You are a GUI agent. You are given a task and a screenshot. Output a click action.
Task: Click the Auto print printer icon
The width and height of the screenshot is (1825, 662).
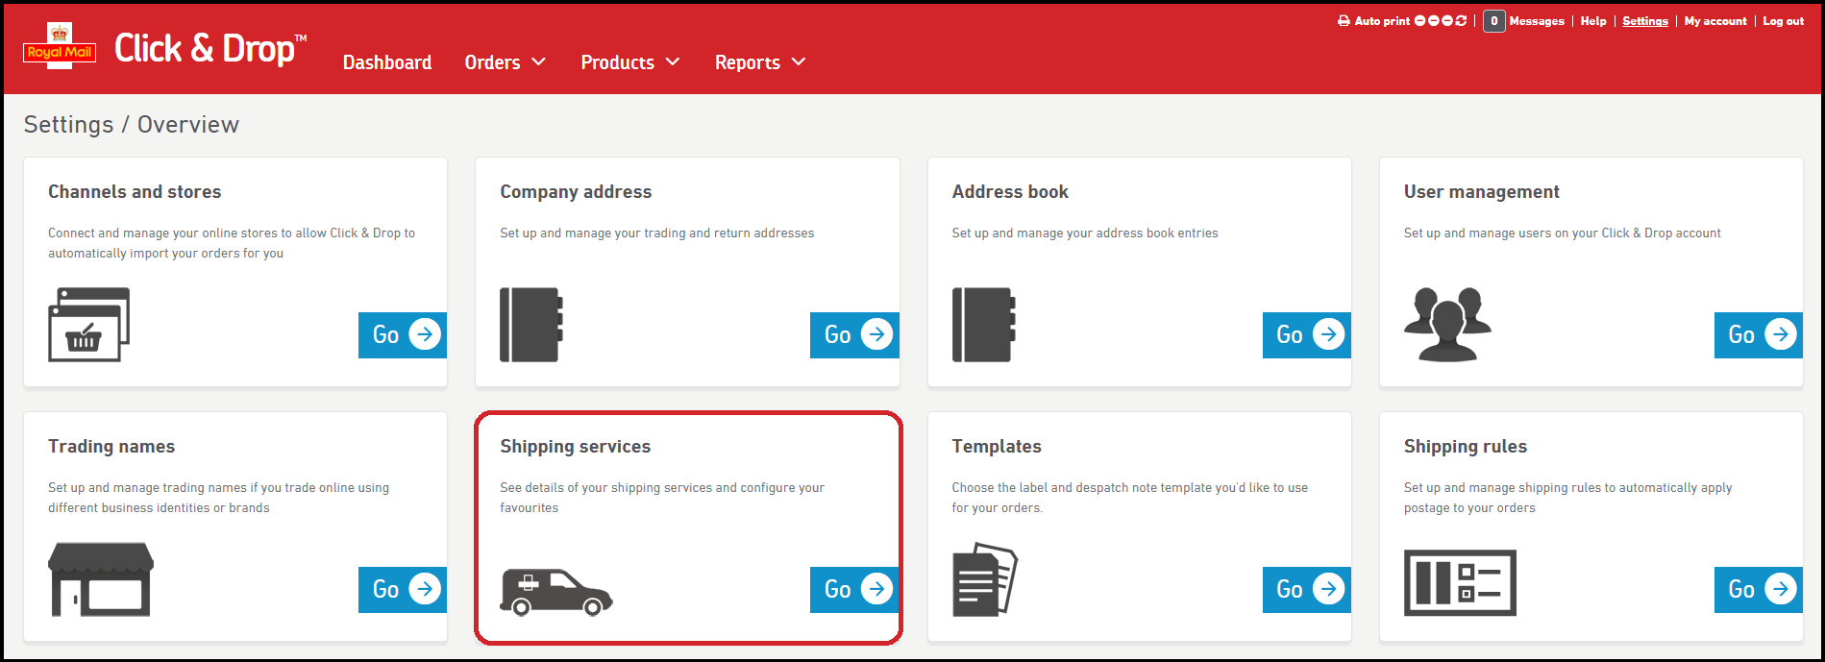coord(1344,21)
